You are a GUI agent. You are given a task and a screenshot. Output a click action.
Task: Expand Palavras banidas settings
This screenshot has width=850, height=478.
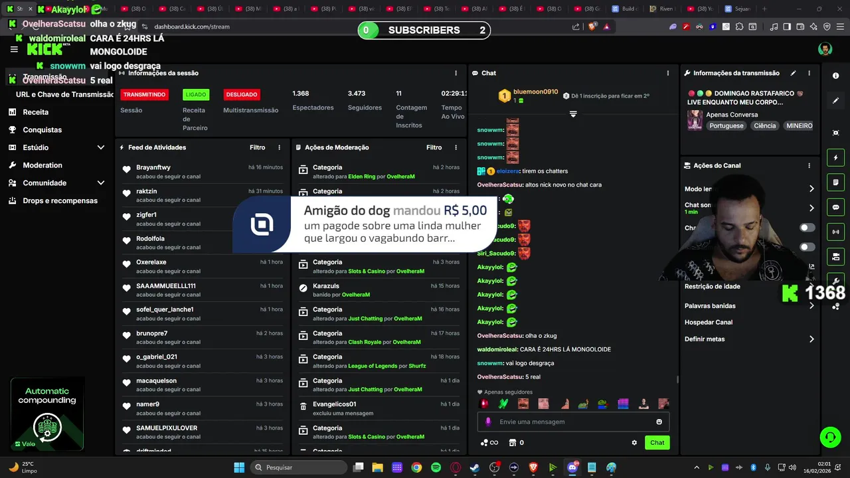(x=811, y=306)
